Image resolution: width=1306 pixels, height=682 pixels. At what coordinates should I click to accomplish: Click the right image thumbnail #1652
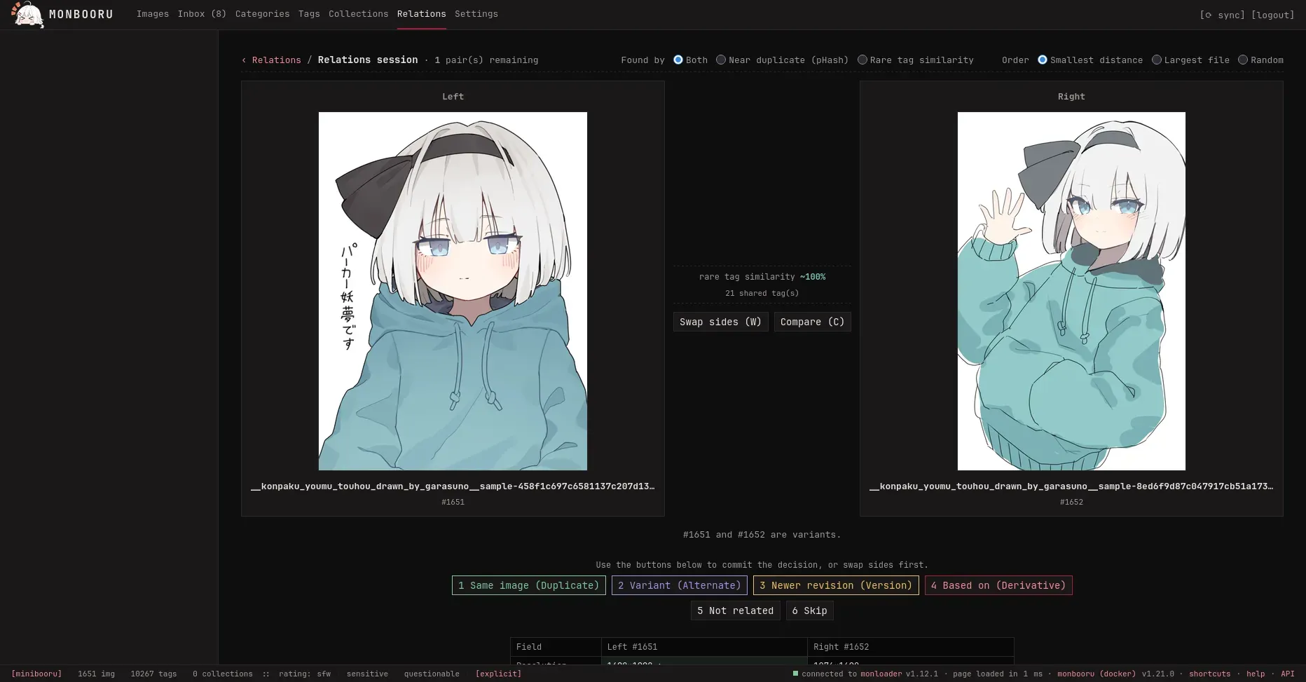tap(1071, 291)
